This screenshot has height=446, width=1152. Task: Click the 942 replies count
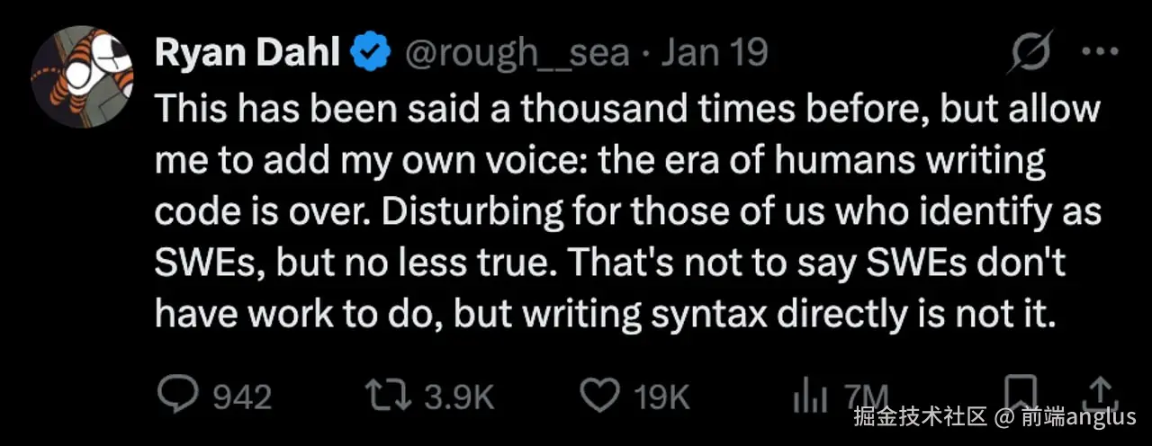click(x=241, y=396)
